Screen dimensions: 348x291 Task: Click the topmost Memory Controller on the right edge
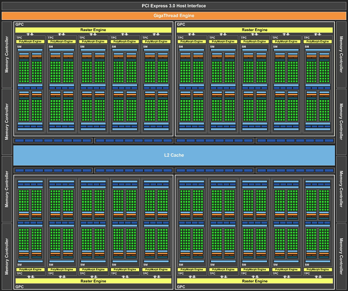tap(341, 54)
